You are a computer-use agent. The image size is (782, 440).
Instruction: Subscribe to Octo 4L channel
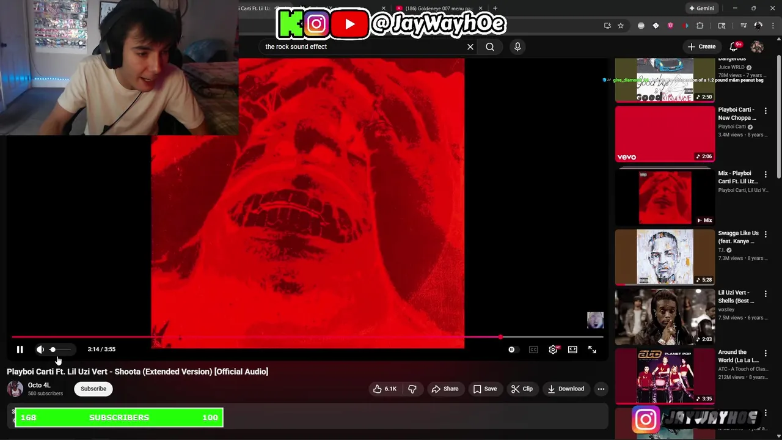click(93, 389)
